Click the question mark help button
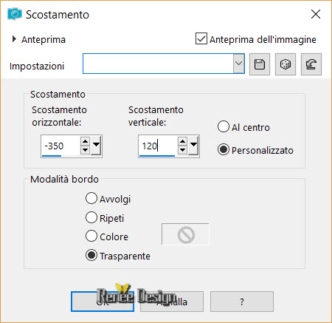The height and width of the screenshot is (323, 332). pos(242,302)
